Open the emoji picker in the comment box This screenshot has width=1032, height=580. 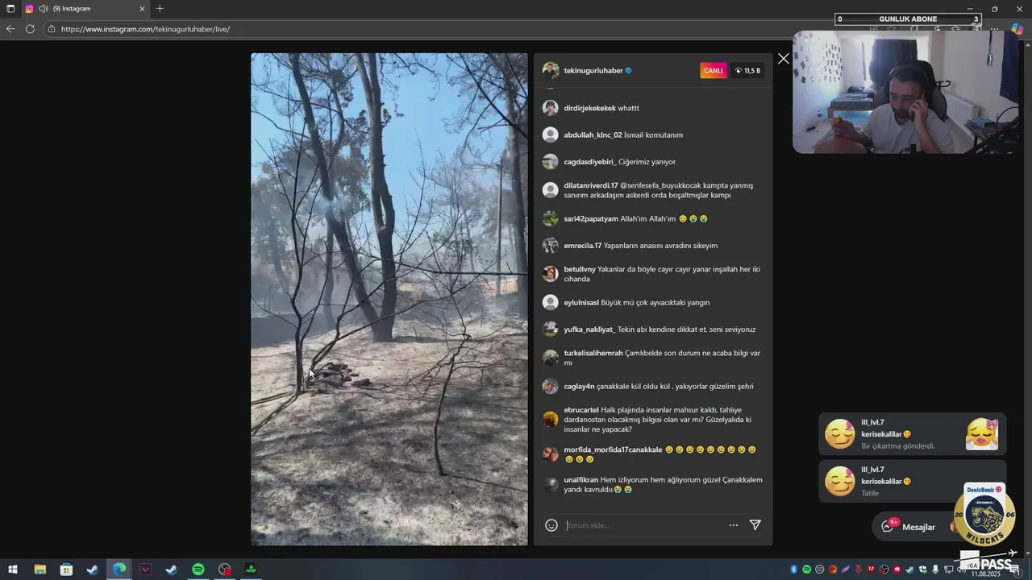(551, 525)
